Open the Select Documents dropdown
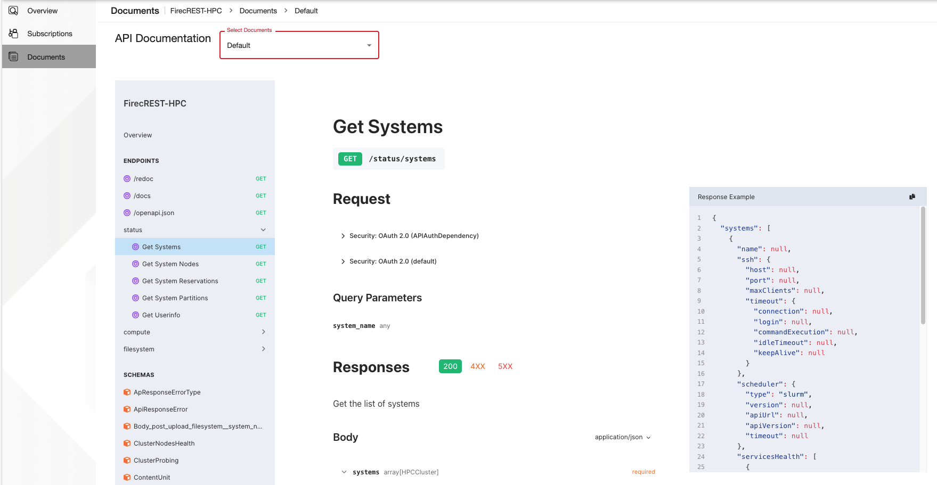This screenshot has width=937, height=485. pyautogui.click(x=299, y=45)
